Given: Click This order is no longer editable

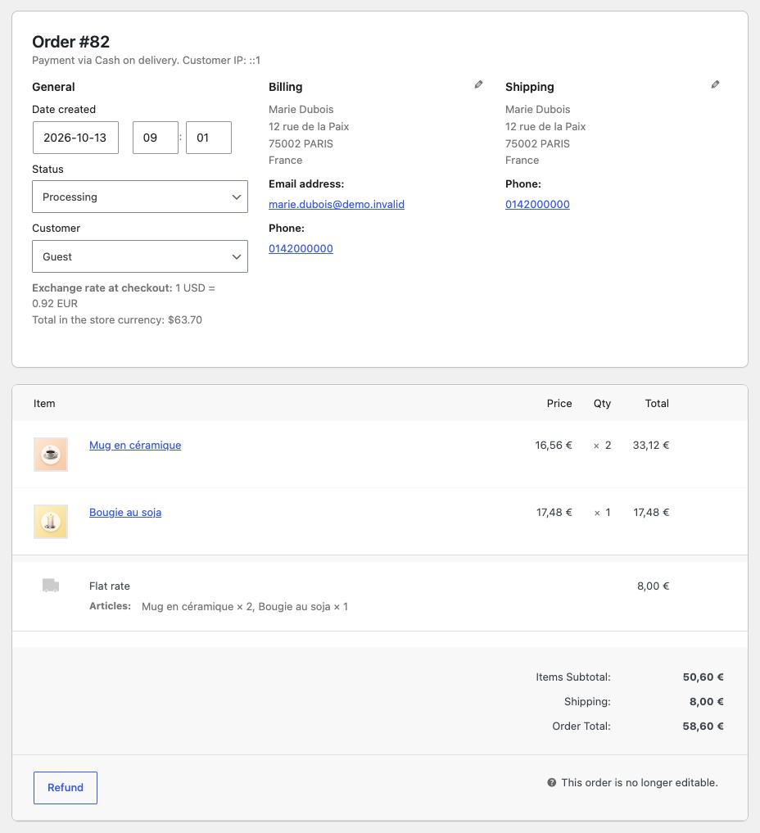Looking at the screenshot, I should click(x=640, y=782).
